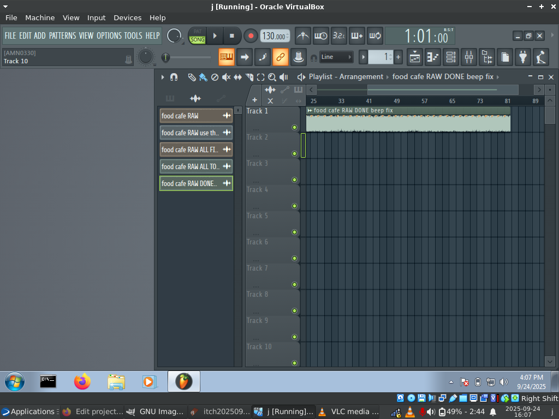Mute Track 1 using its green light
559x419 pixels.
click(295, 127)
